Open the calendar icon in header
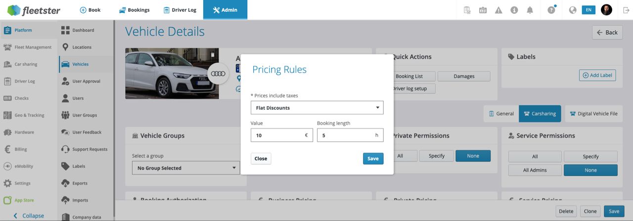This screenshot has width=633, height=221. click(x=483, y=10)
